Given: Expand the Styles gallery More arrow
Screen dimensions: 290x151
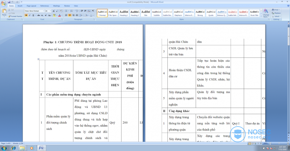Looking at the screenshot, I should coord(261,16).
